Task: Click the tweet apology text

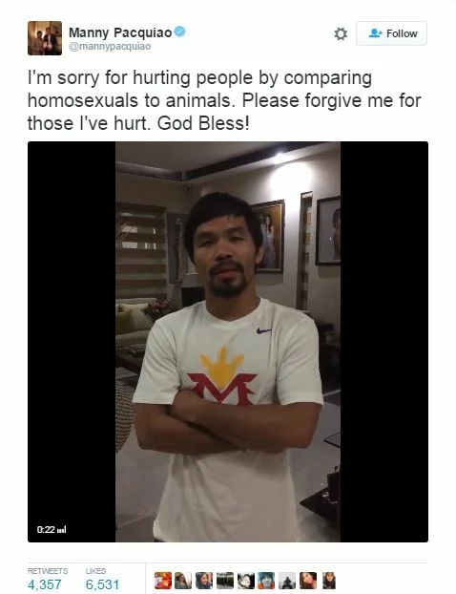Action: [x=224, y=100]
